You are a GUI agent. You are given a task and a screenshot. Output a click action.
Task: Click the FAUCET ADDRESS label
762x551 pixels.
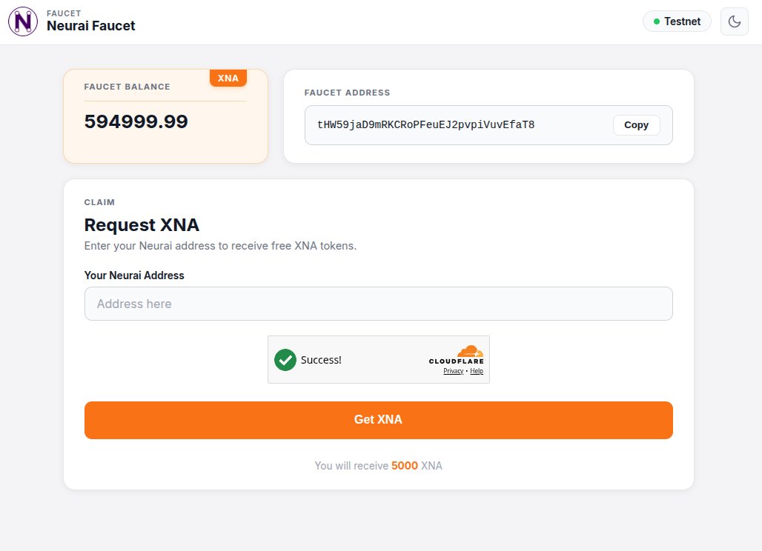(x=347, y=93)
